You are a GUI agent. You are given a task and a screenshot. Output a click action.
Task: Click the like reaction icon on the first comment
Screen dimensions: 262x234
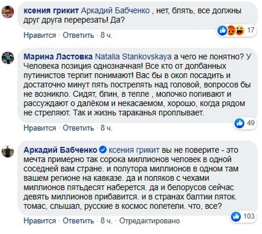222,31
